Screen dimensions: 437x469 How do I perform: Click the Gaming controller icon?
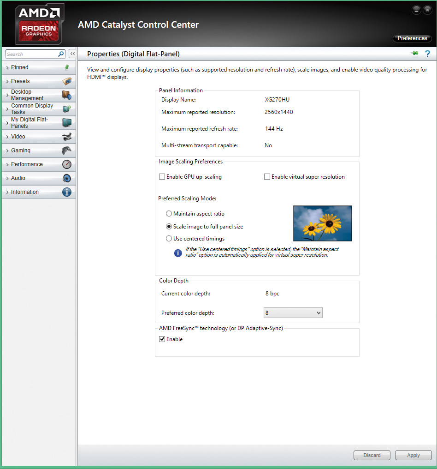point(67,150)
